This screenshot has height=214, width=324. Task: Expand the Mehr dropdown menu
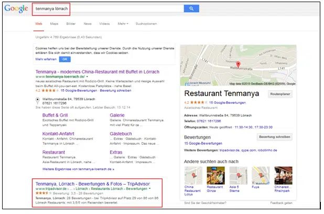pyautogui.click(x=123, y=24)
